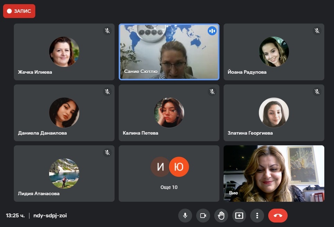The image size is (334, 227).
Task: Click the muted mic icon on Златина Георгиева tile
Action: [317, 92]
